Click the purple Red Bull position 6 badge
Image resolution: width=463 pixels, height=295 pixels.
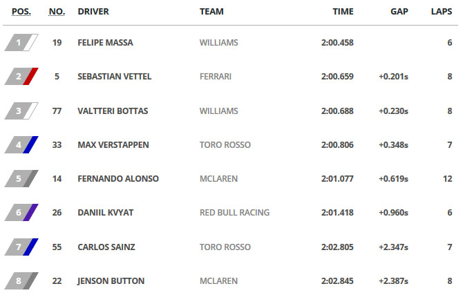[21, 213]
